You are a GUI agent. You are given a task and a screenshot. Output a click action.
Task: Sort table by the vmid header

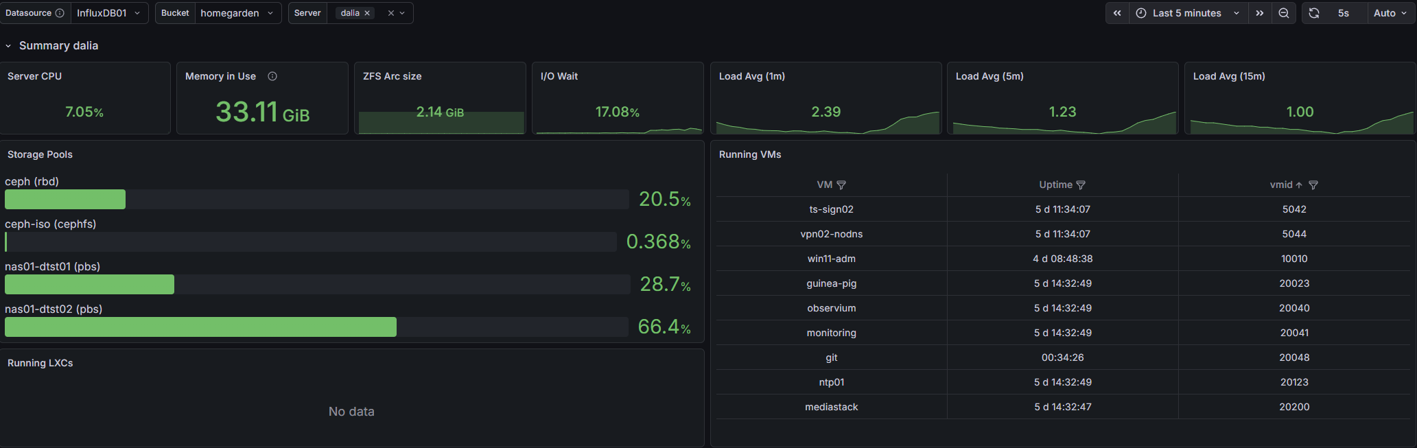pos(1281,185)
